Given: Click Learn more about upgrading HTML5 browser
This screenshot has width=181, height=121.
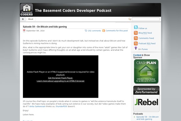Looking at the screenshot, I should point(61,81).
